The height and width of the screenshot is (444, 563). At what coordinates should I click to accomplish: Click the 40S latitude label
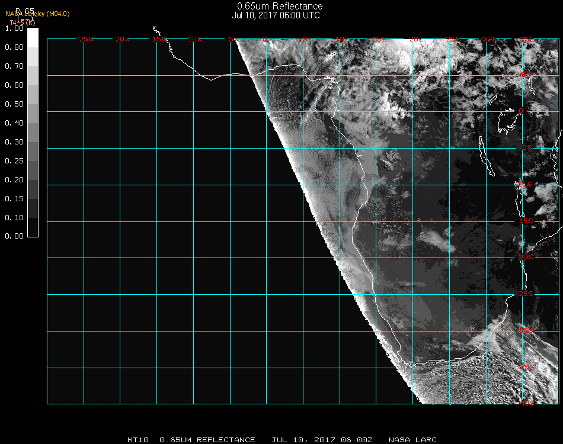click(527, 403)
